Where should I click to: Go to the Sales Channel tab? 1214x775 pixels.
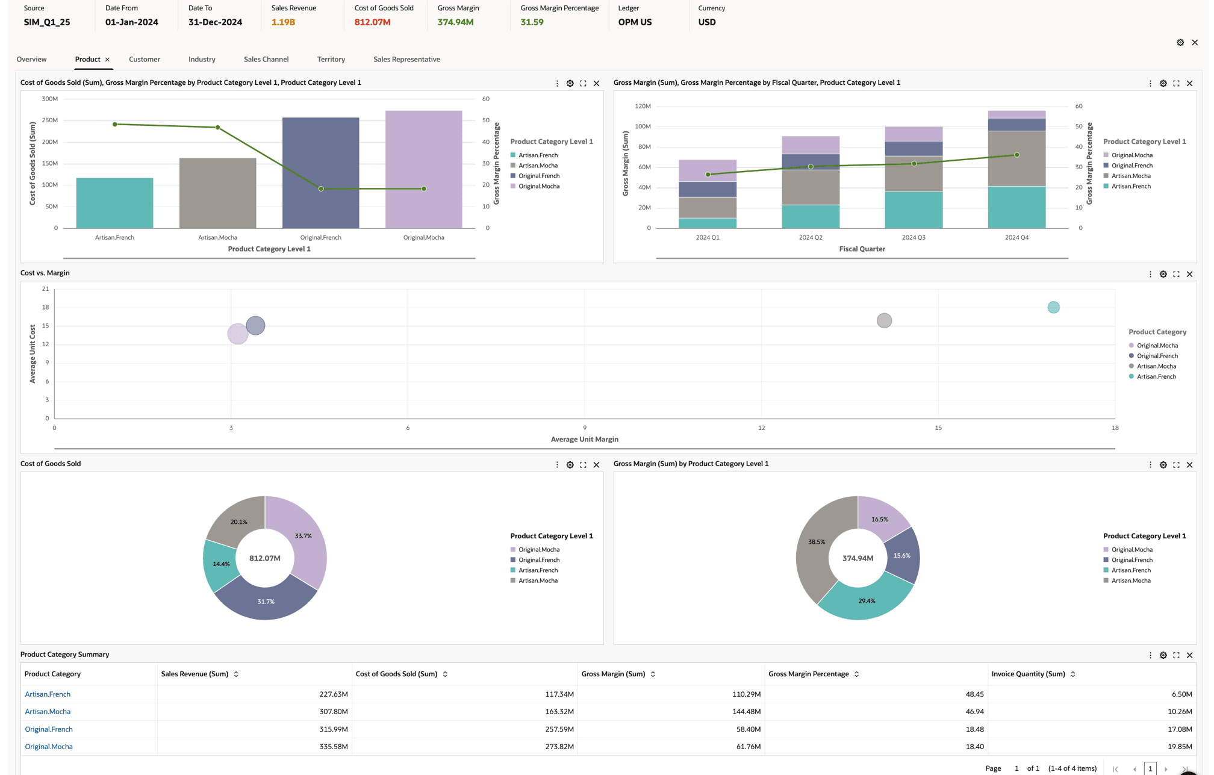(x=266, y=59)
